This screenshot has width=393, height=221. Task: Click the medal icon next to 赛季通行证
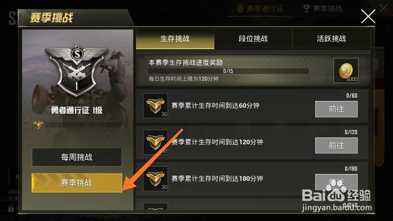(x=240, y=9)
